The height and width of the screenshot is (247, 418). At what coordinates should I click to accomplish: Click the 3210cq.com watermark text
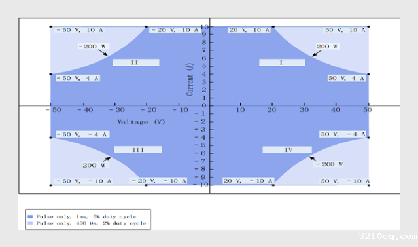coord(388,236)
